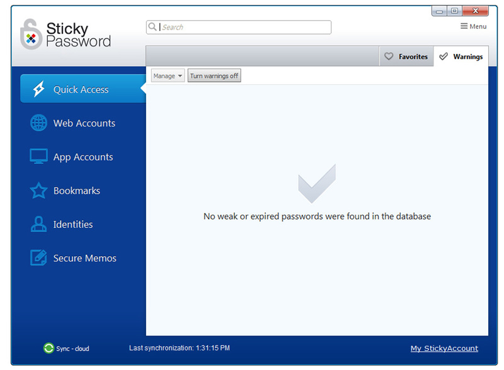
Task: Open the App Accounts section
Action: pos(83,157)
